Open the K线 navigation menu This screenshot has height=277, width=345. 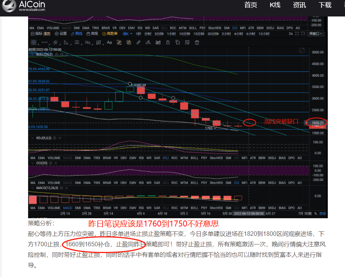coord(275,5)
